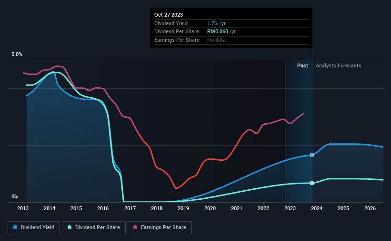Click the Past section label

pyautogui.click(x=302, y=65)
